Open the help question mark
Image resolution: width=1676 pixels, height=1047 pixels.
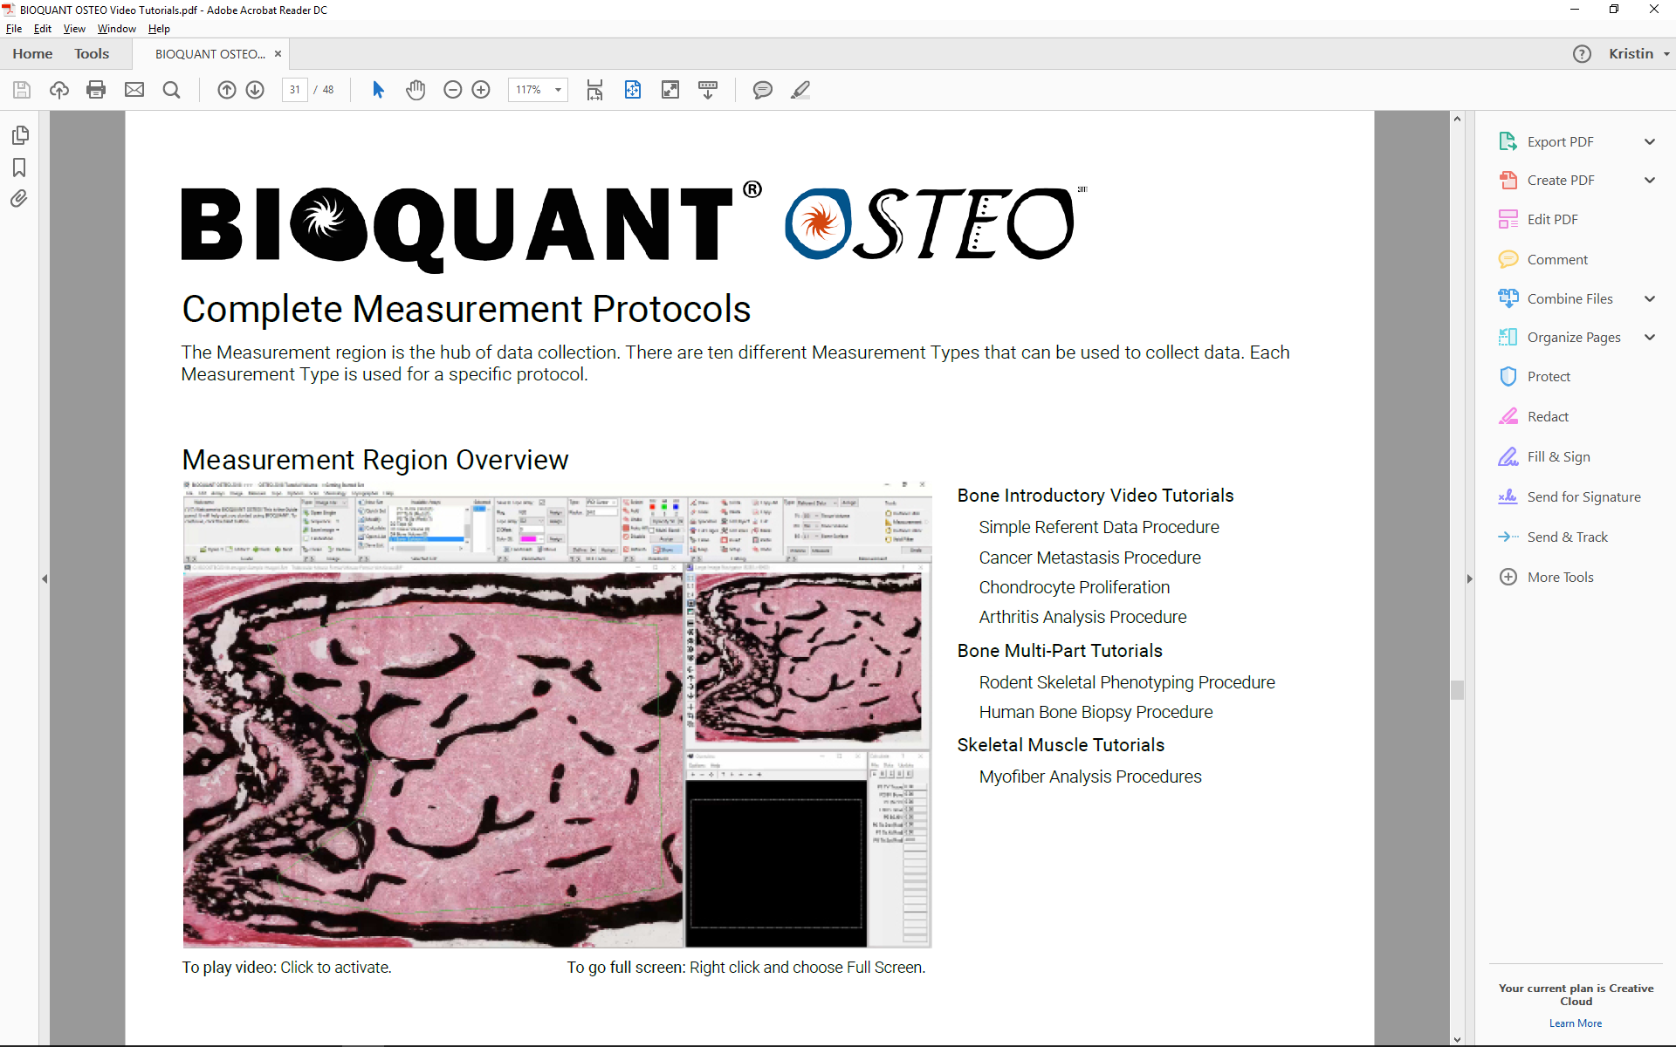point(1582,54)
